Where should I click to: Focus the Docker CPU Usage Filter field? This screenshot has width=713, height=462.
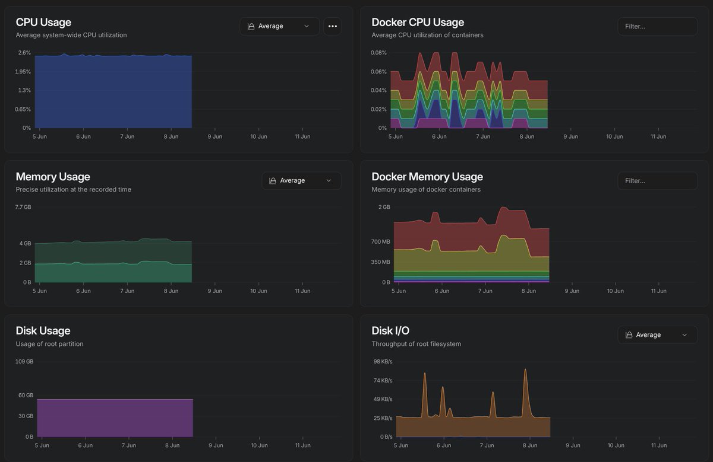tap(657, 26)
